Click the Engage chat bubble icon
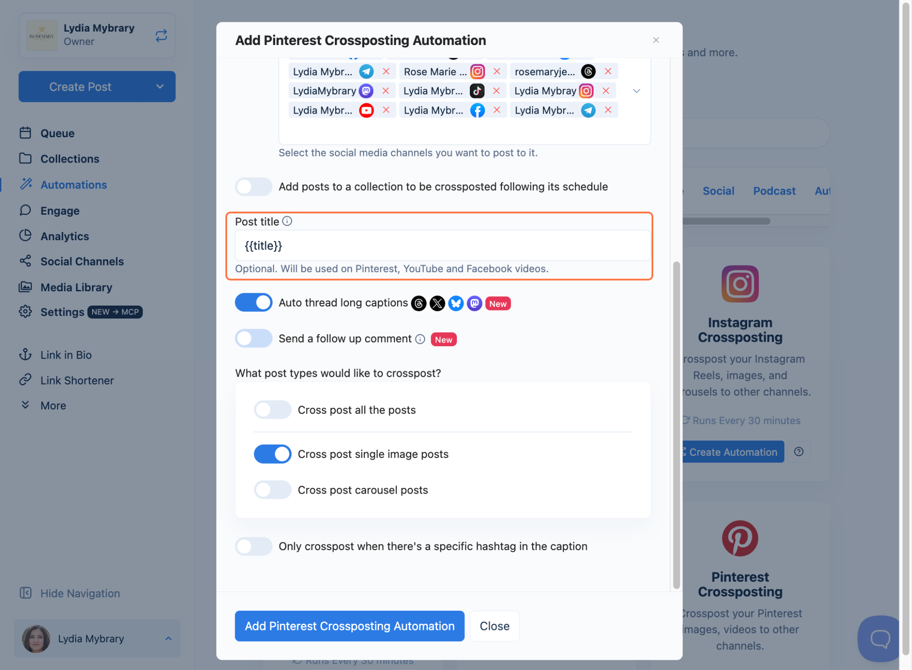Viewport: 912px width, 670px height. [x=25, y=210]
